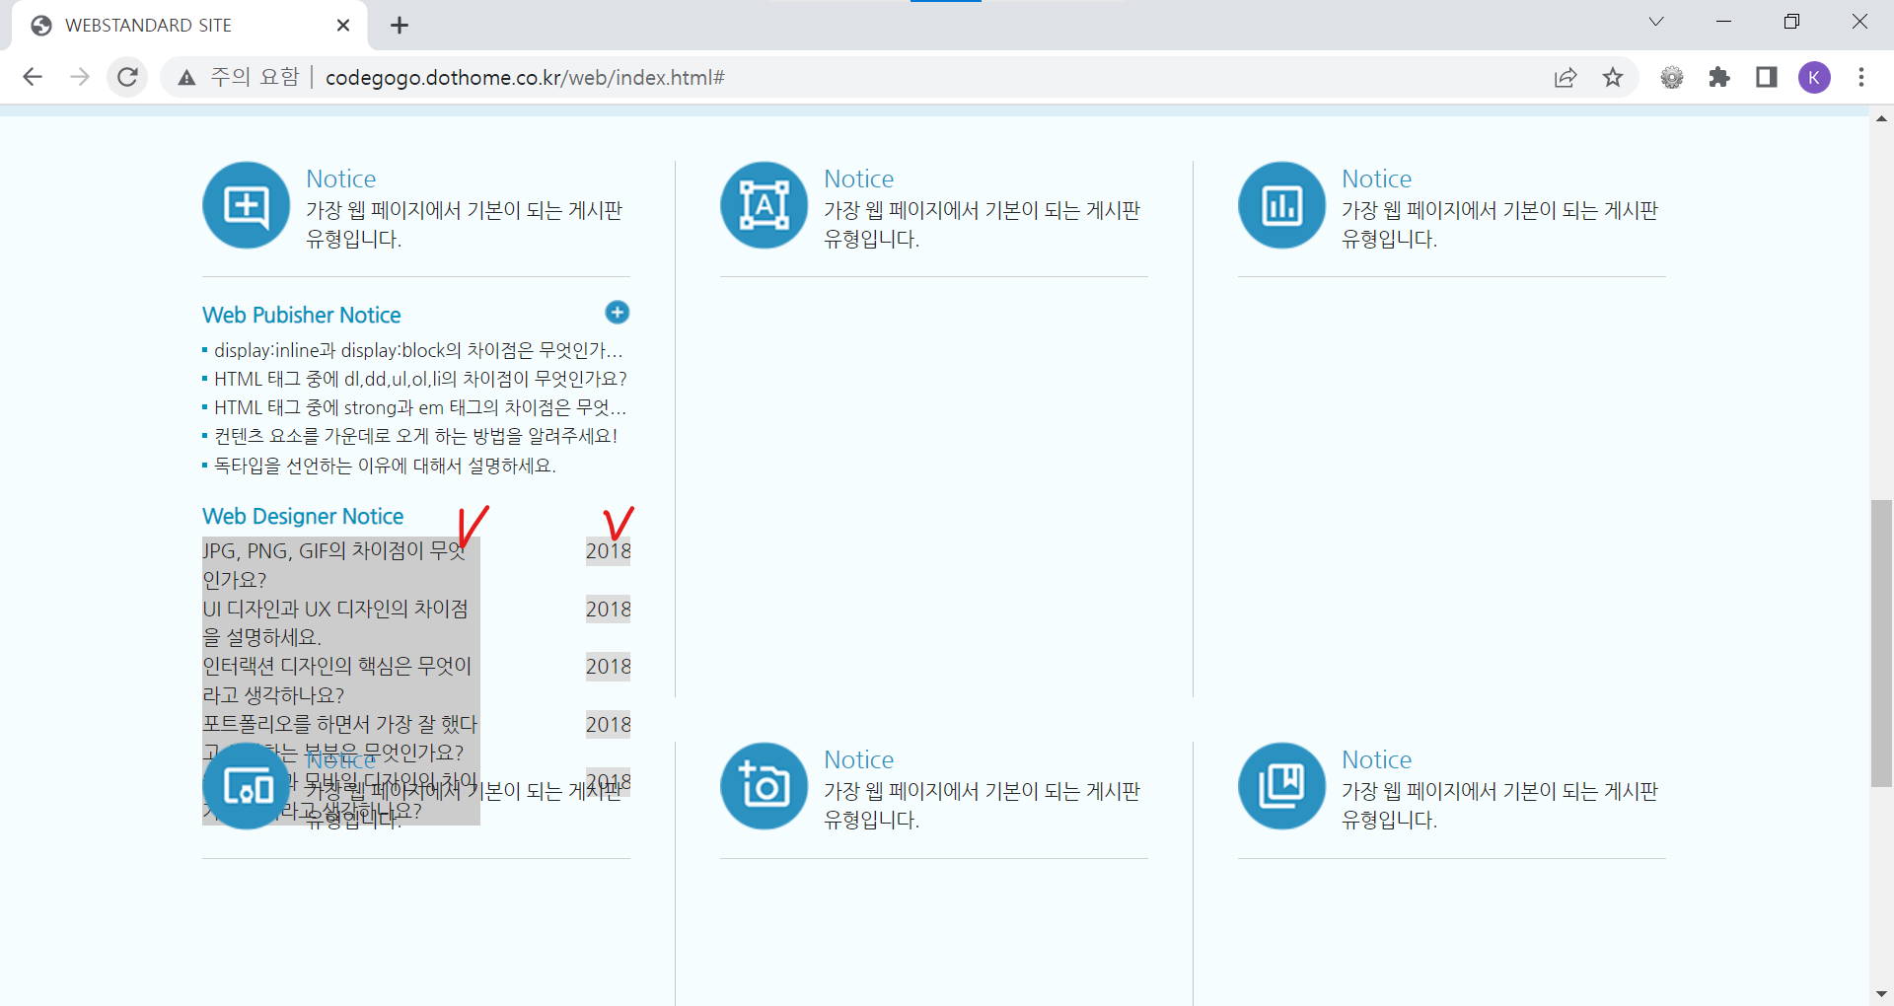Screen dimensions: 1894x1006
Task: Select the WEBSTANDARD SITE tab
Action: pyautogui.click(x=189, y=26)
